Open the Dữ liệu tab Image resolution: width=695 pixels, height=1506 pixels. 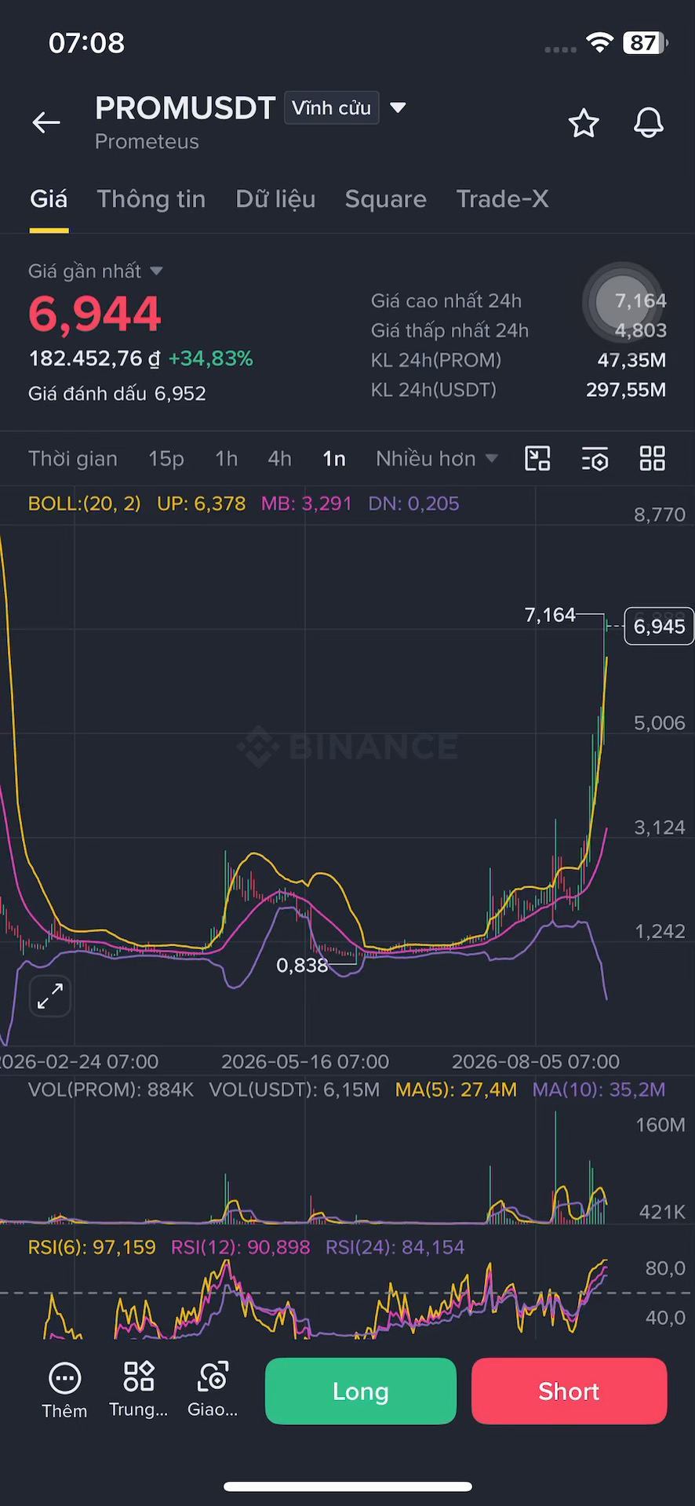click(275, 199)
